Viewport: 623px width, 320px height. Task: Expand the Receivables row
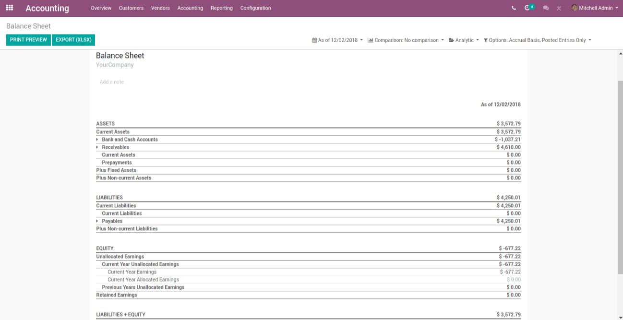click(97, 147)
